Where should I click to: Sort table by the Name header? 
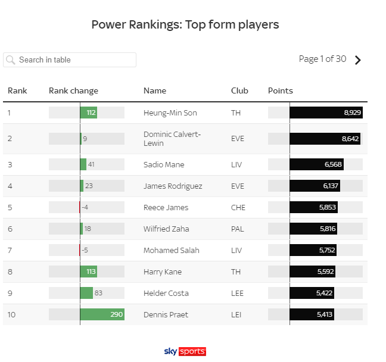[155, 91]
